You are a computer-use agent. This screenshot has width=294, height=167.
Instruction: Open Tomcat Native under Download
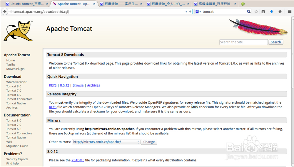tap(16, 103)
